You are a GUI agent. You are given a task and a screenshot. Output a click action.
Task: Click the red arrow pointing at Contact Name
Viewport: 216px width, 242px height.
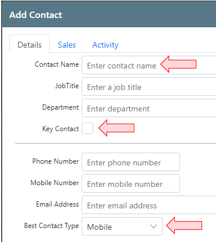(178, 64)
